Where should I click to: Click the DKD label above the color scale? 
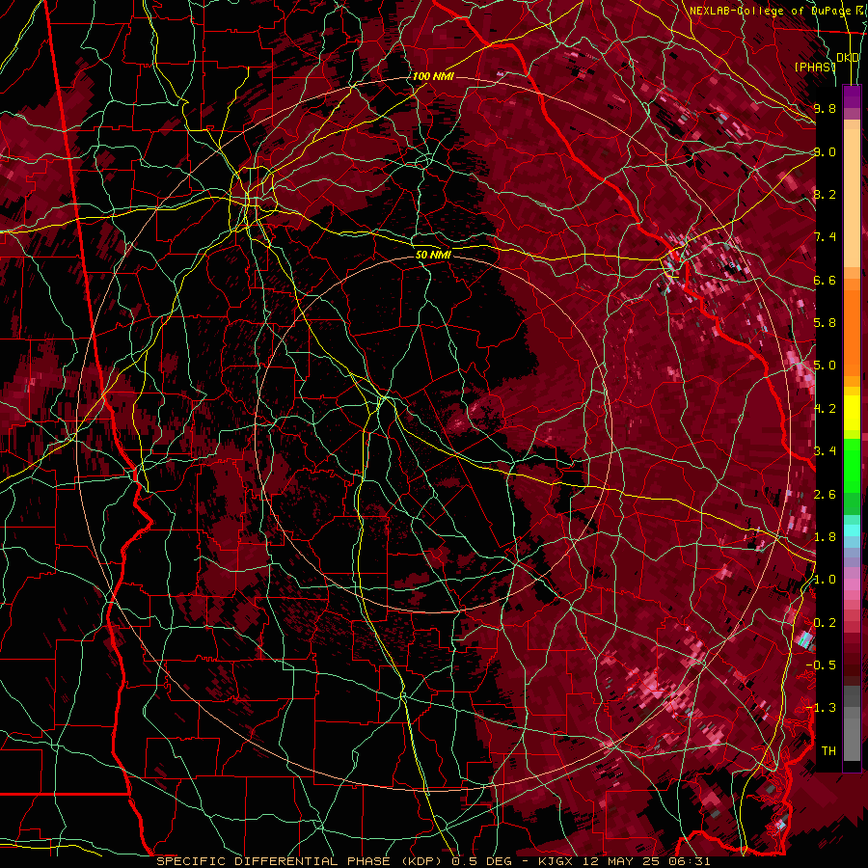(848, 58)
